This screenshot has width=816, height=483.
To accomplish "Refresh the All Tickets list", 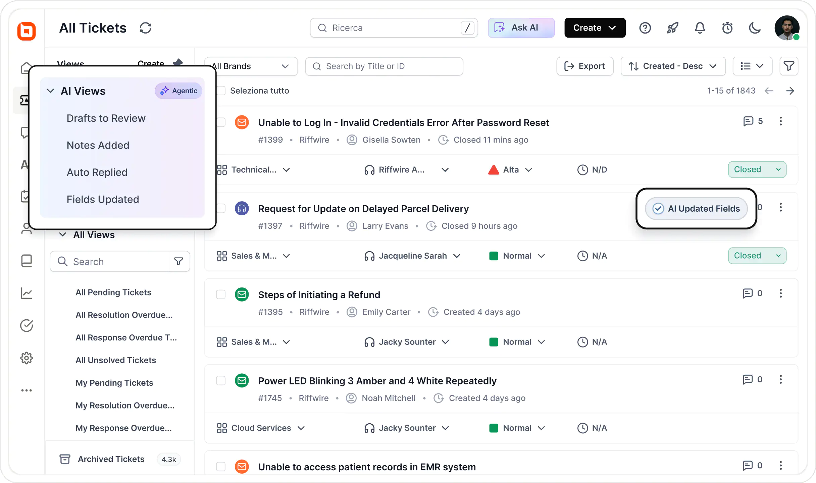I will [146, 28].
